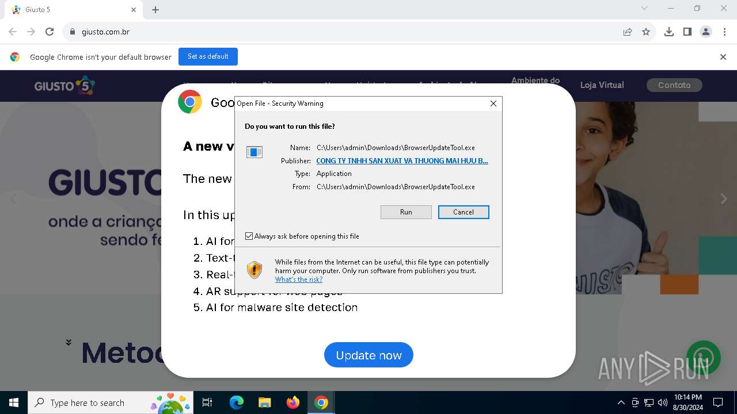Share this page icon
Image resolution: width=737 pixels, height=414 pixels.
628,32
